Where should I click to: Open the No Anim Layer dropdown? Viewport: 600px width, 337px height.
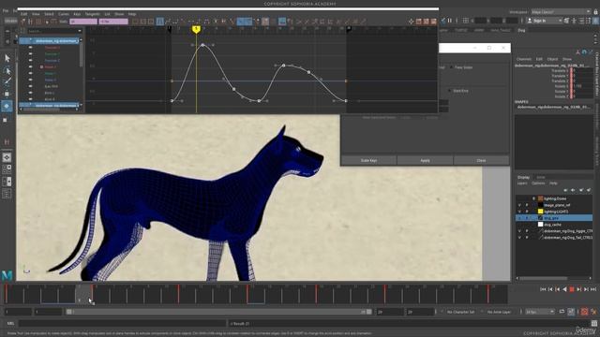(500, 312)
